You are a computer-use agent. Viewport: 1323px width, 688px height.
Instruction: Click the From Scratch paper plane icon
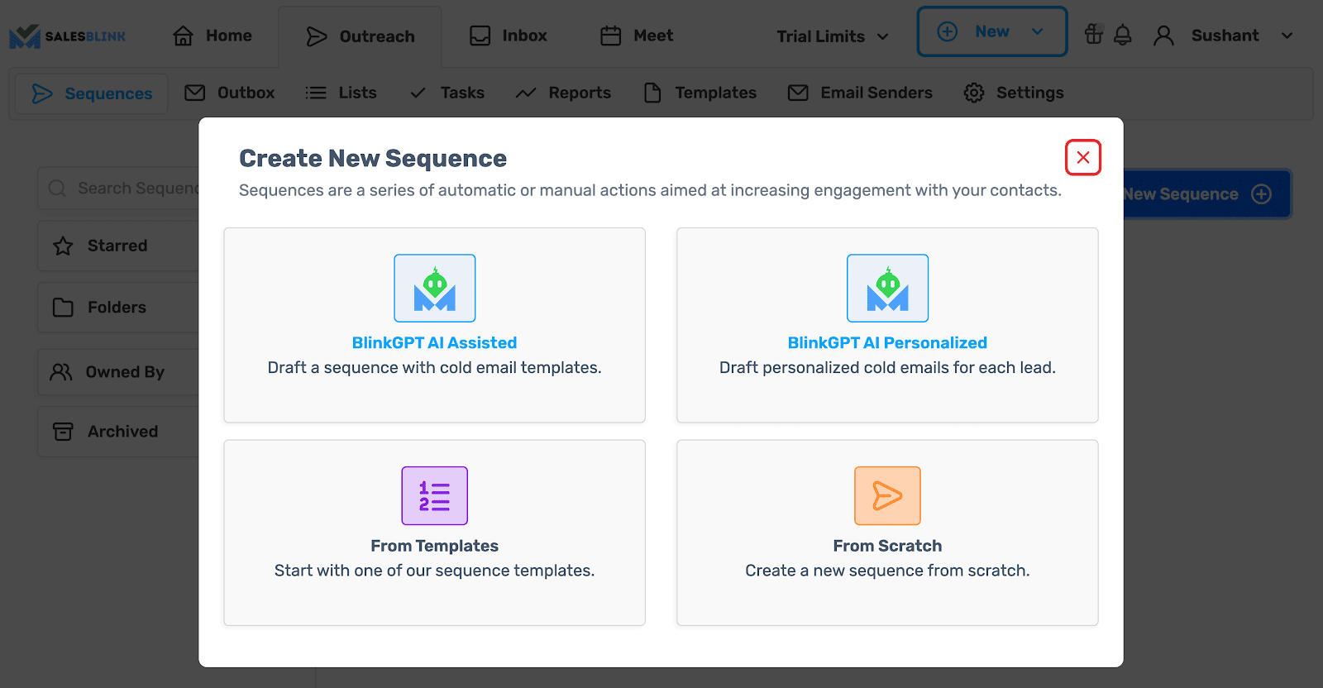click(x=887, y=495)
